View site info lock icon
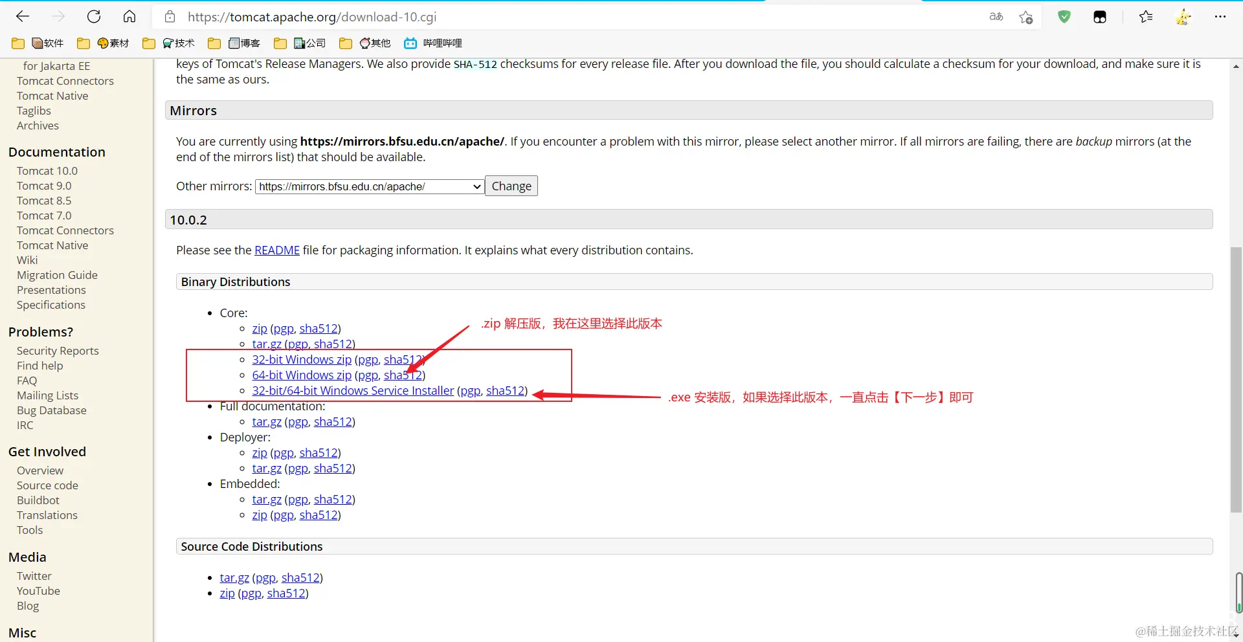This screenshot has height=642, width=1243. 170,17
